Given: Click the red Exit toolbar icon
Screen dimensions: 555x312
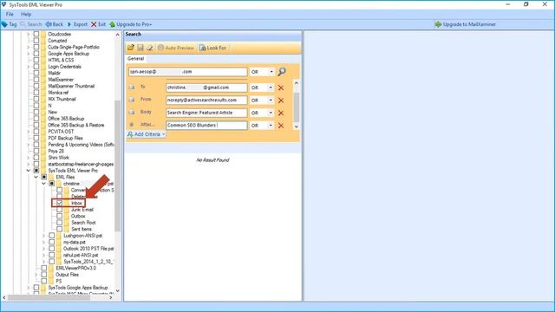Looking at the screenshot, I should [94, 24].
